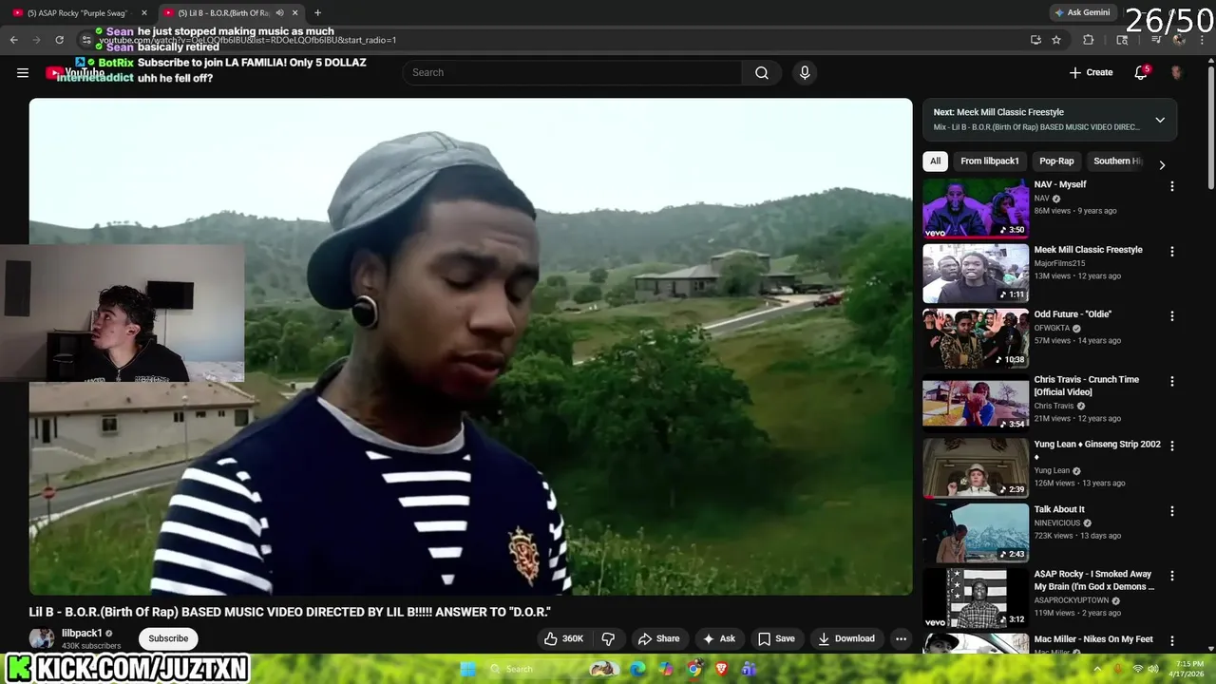
Task: Open NAV - Myself video thumbnail
Action: click(976, 208)
